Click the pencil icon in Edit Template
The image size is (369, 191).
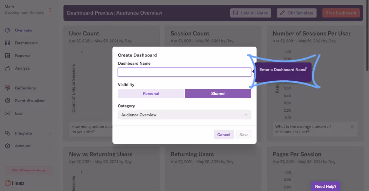(x=282, y=13)
